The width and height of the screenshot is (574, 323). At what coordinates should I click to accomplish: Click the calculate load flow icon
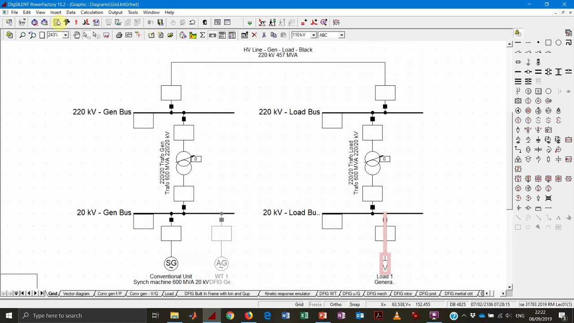(x=67, y=22)
